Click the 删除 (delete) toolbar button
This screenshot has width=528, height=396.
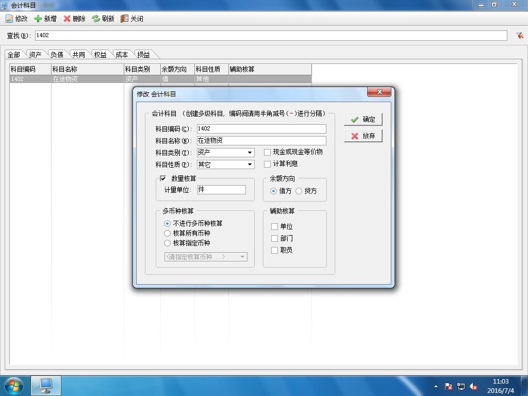pos(74,19)
